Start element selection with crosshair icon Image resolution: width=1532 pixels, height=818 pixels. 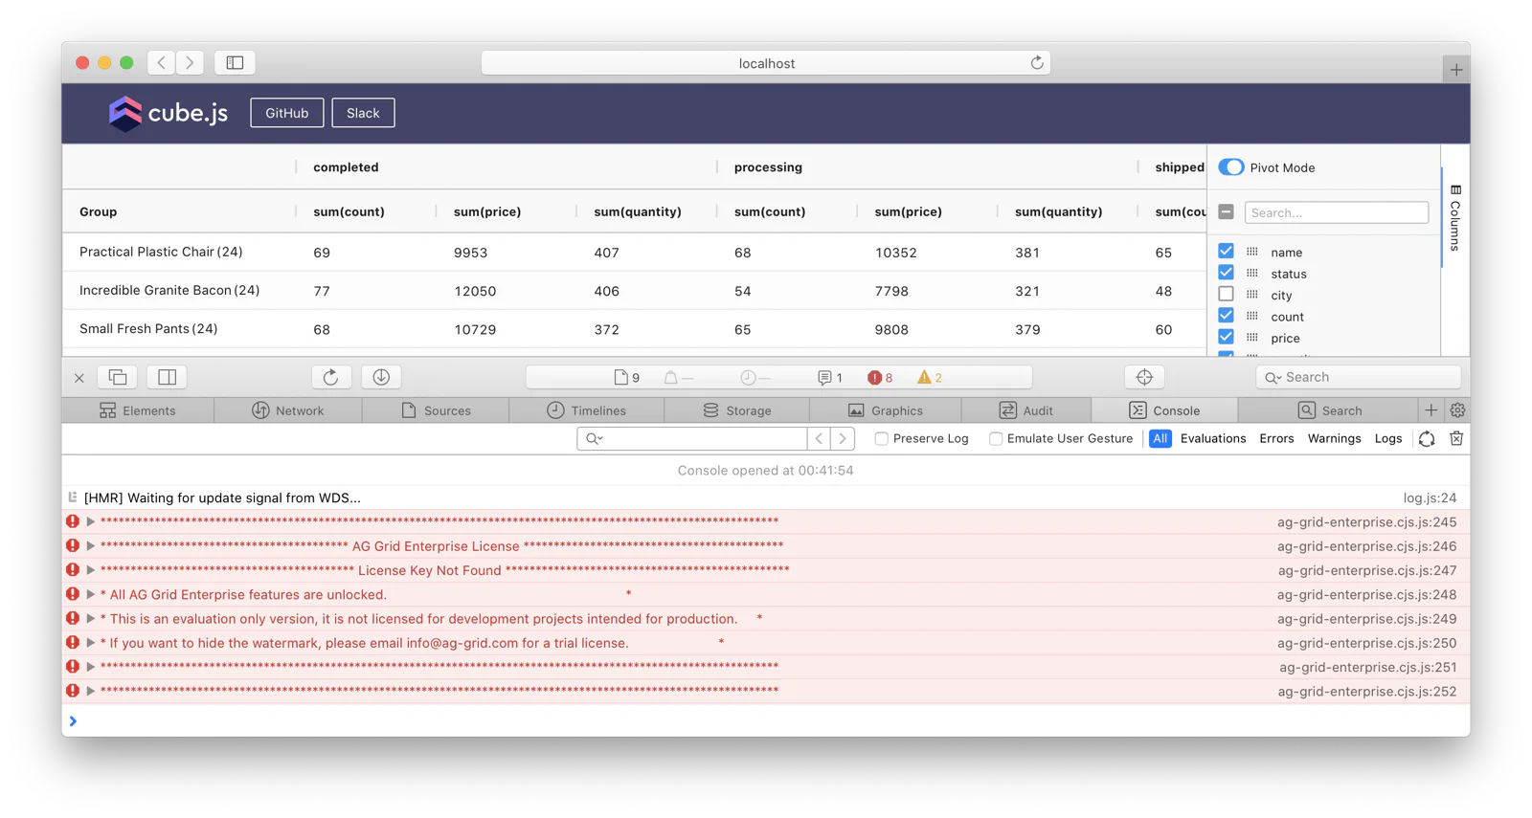(1144, 377)
